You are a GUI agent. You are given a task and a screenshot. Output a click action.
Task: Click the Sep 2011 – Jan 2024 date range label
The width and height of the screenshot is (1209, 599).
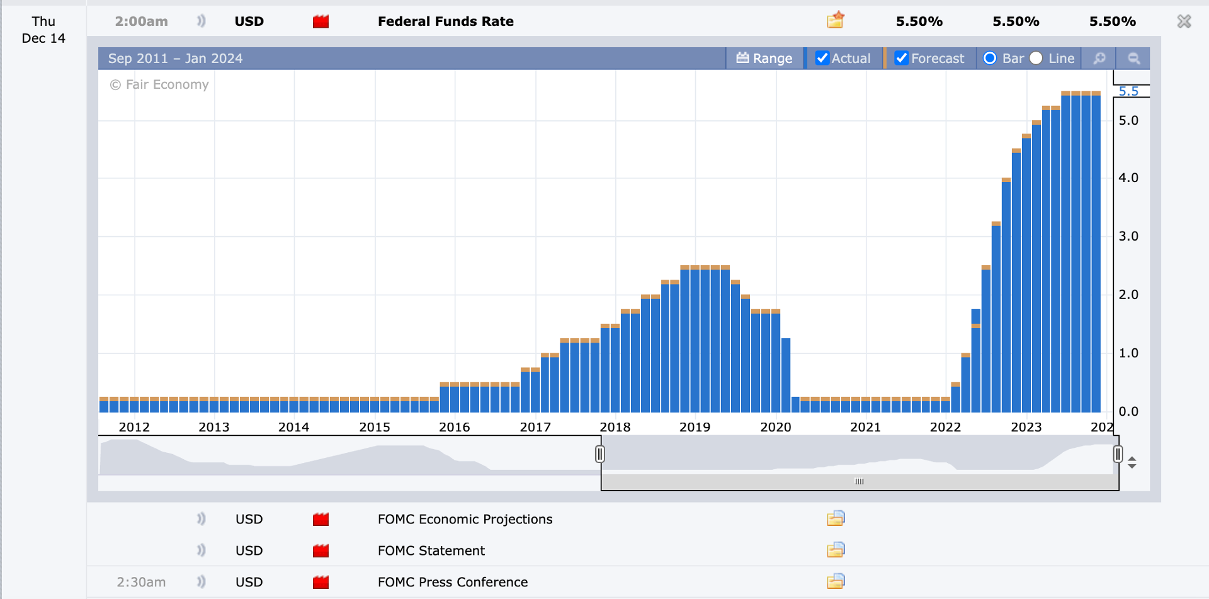coord(175,59)
